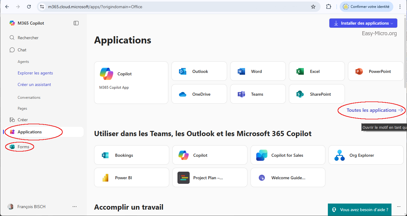Open the Chrome three-dot menu
This screenshot has width=407, height=216.
(400, 7)
